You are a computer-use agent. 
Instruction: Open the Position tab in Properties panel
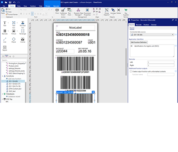[x=146, y=25]
